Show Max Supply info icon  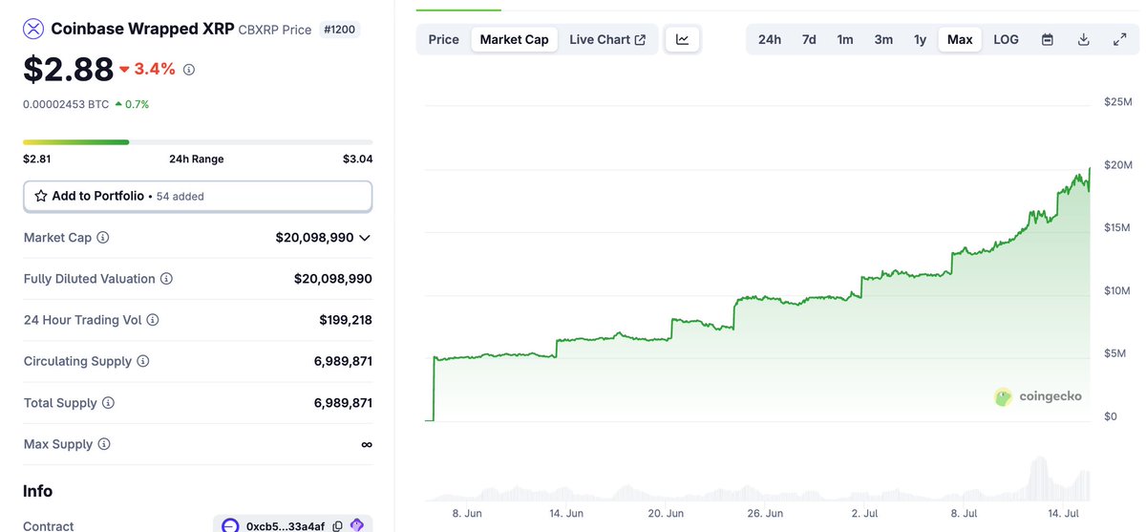pos(104,444)
